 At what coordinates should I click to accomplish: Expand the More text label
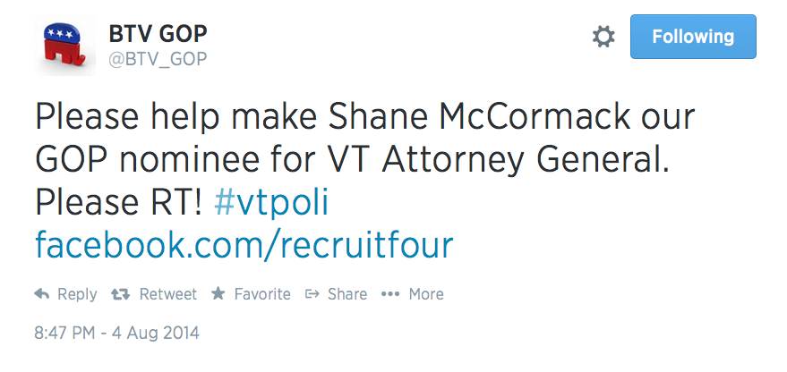click(x=426, y=294)
